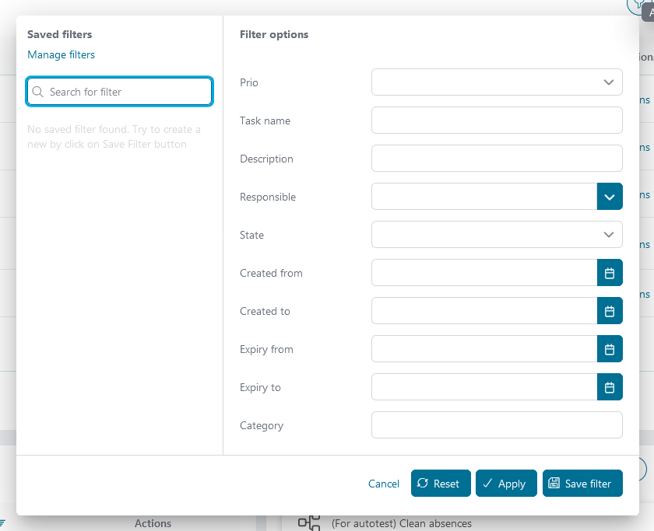Click the 'Filter options' heading
This screenshot has height=531, width=654.
pos(274,34)
